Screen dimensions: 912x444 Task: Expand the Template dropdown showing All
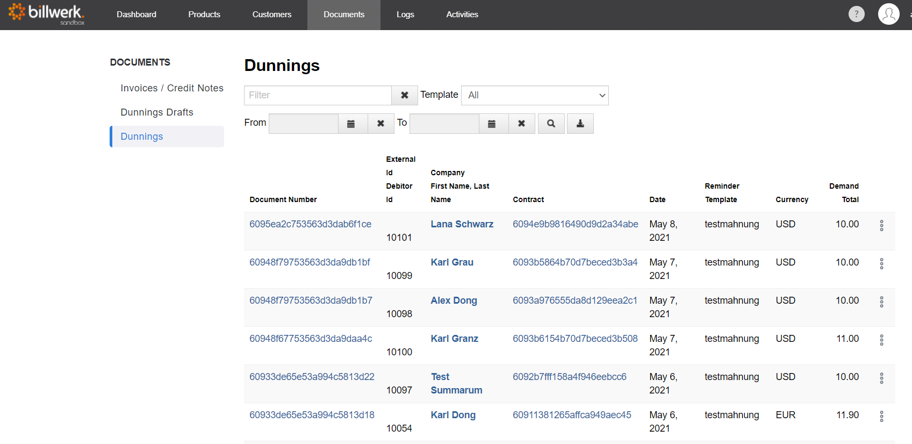coord(535,95)
